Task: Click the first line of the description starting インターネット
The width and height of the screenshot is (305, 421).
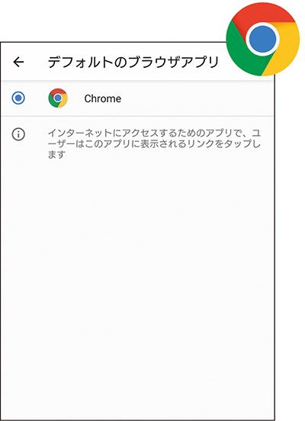Action: click(154, 133)
